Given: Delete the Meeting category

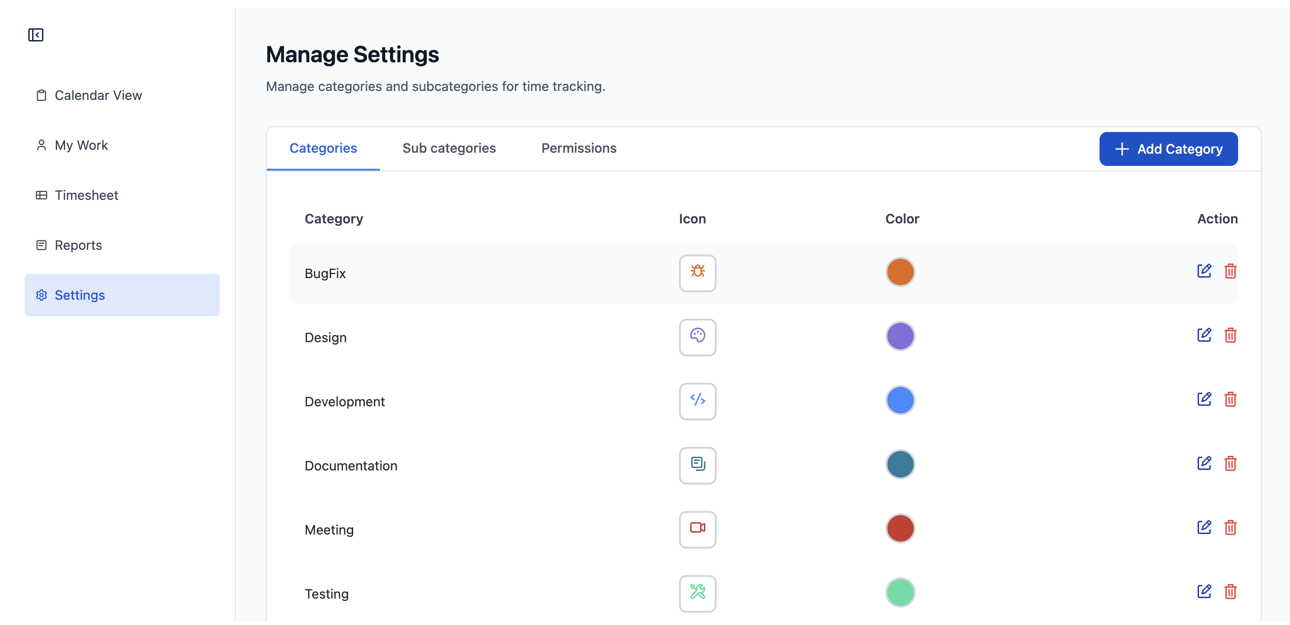Looking at the screenshot, I should pyautogui.click(x=1230, y=527).
